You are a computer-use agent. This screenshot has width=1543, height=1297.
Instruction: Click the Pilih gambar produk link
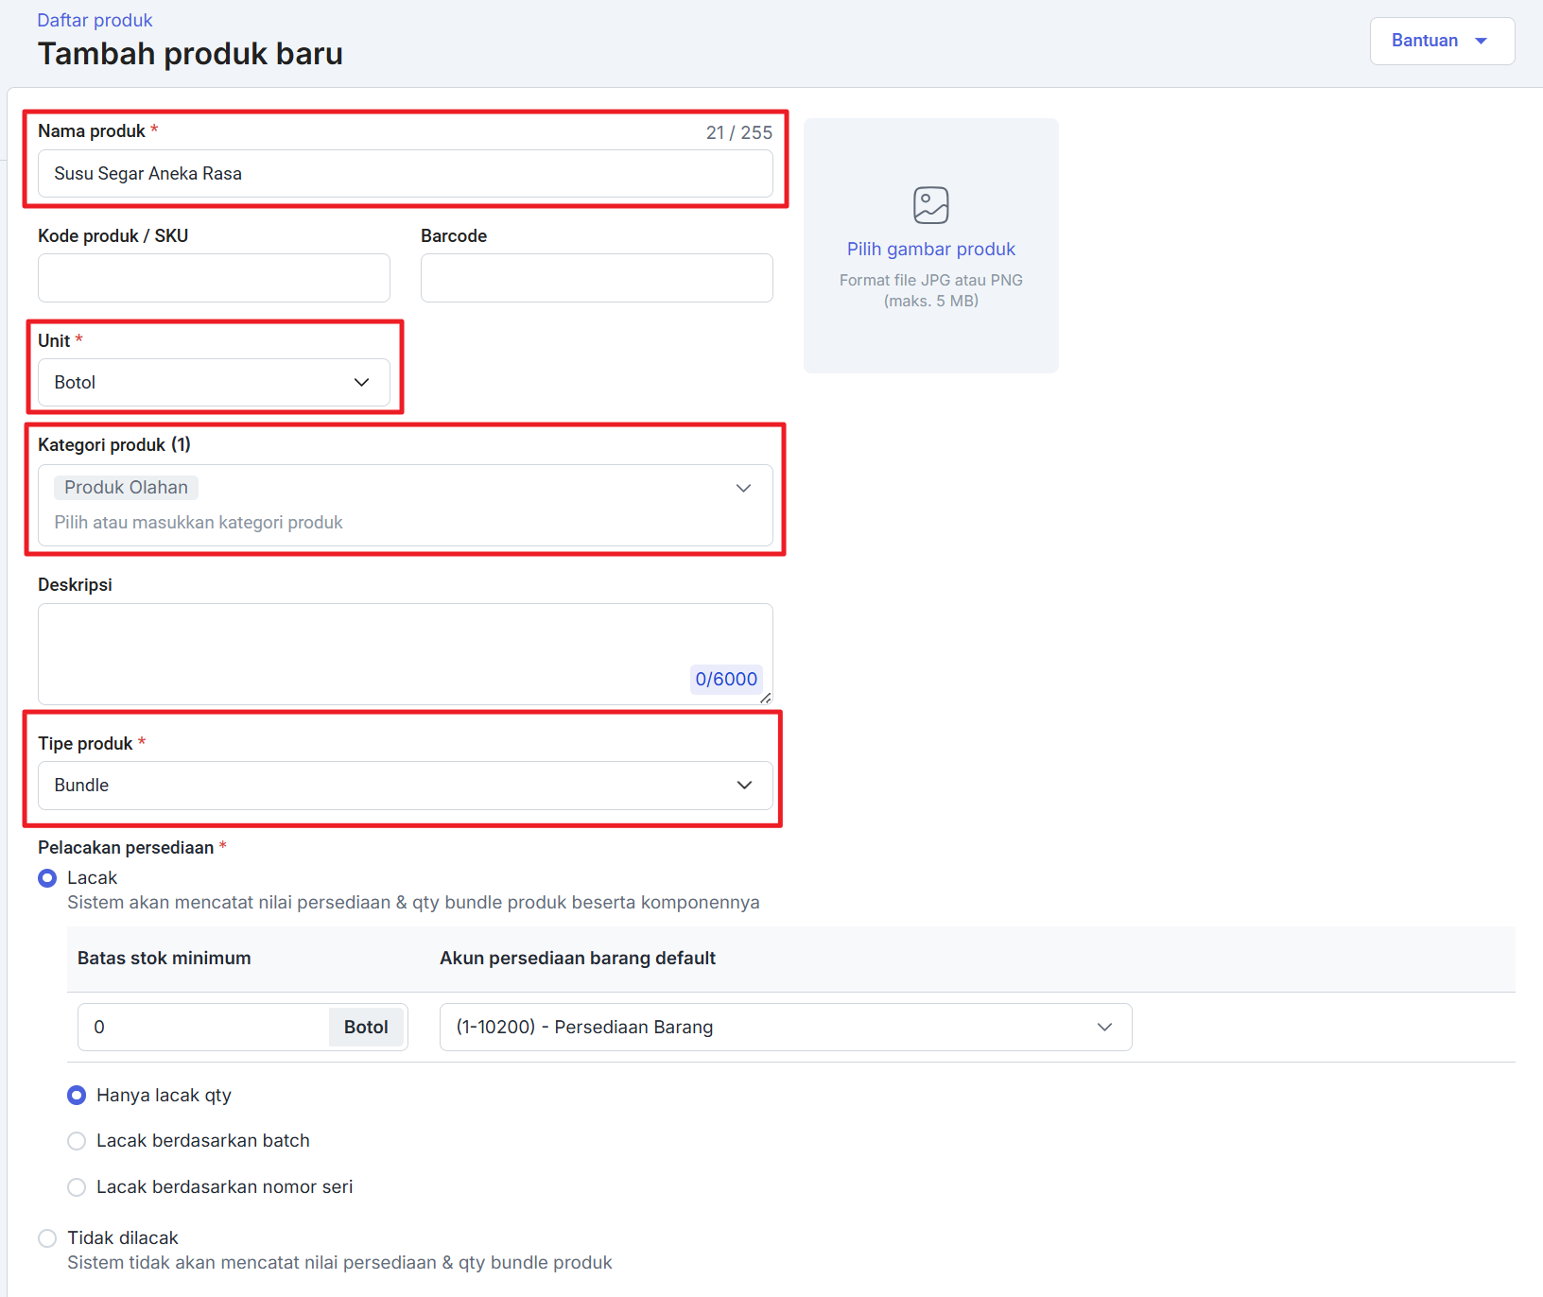[x=930, y=249]
